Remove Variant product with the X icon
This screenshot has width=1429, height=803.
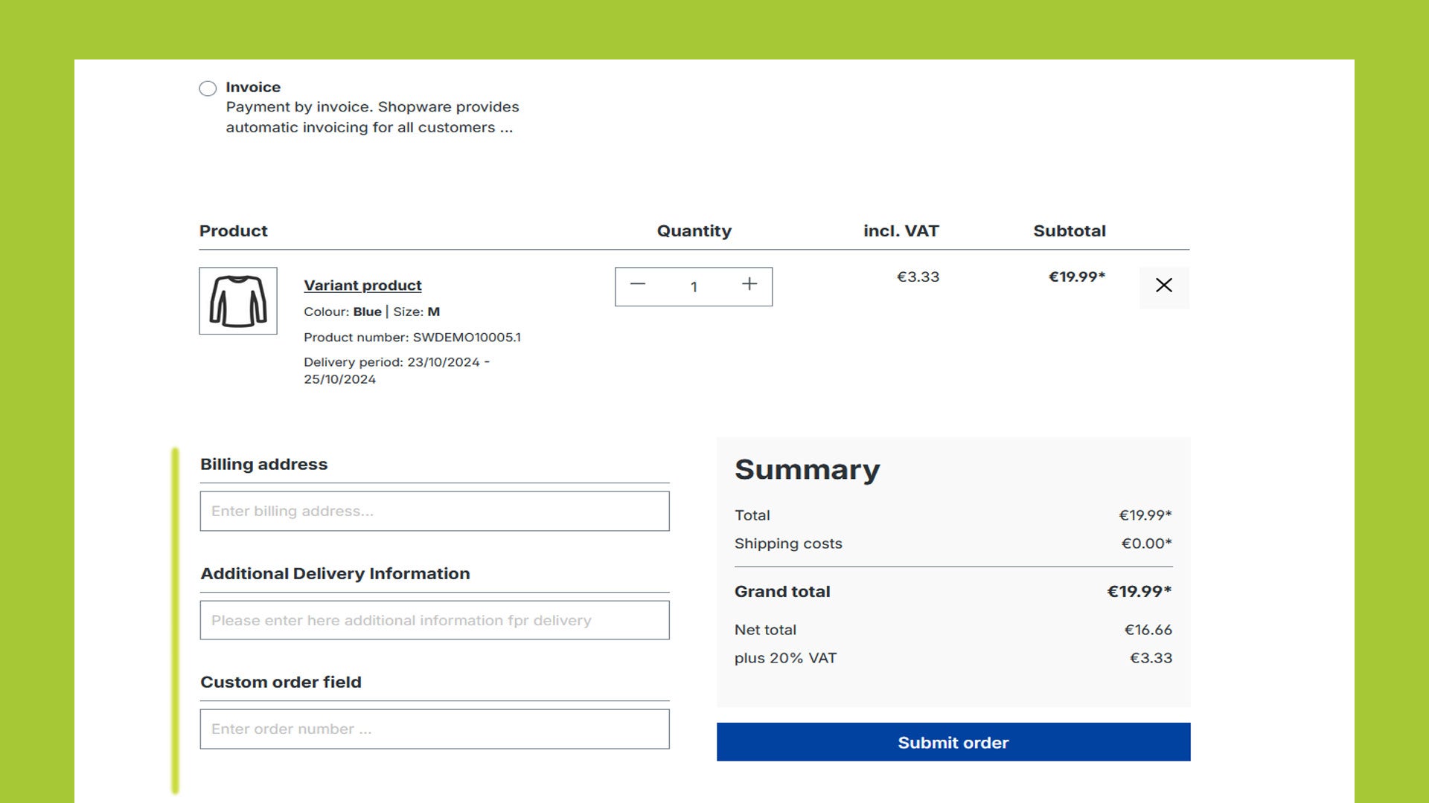tap(1164, 286)
